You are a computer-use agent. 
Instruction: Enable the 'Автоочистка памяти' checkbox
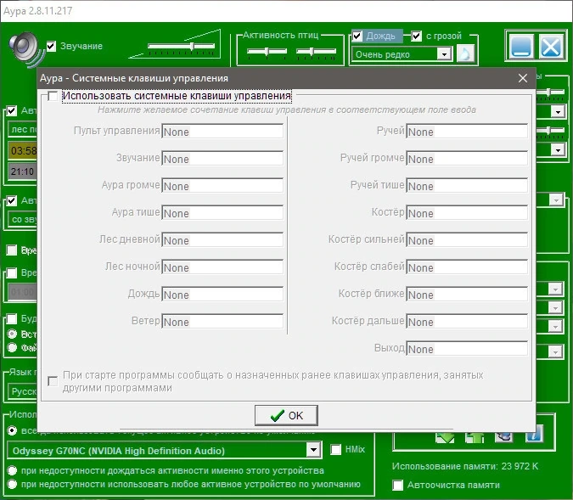pos(397,485)
